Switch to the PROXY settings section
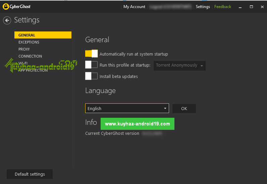Viewport: 267px width, 184px height. pyautogui.click(x=24, y=49)
